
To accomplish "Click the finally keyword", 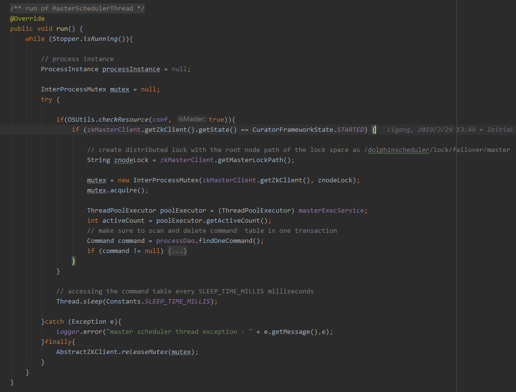I will [58, 341].
